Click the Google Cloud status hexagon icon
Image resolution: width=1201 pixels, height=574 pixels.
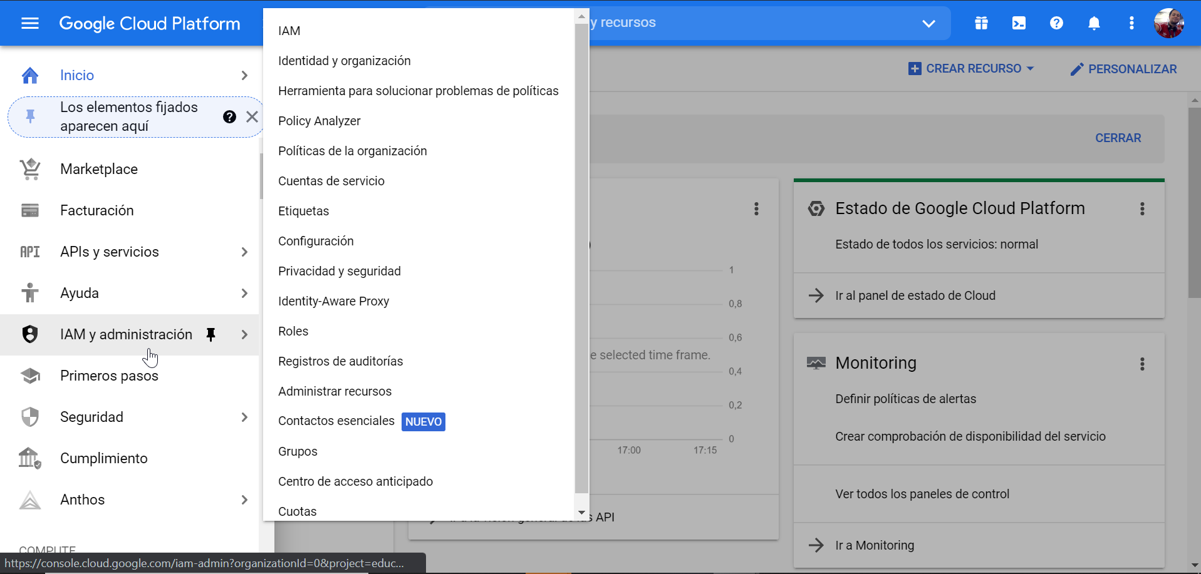(x=816, y=208)
